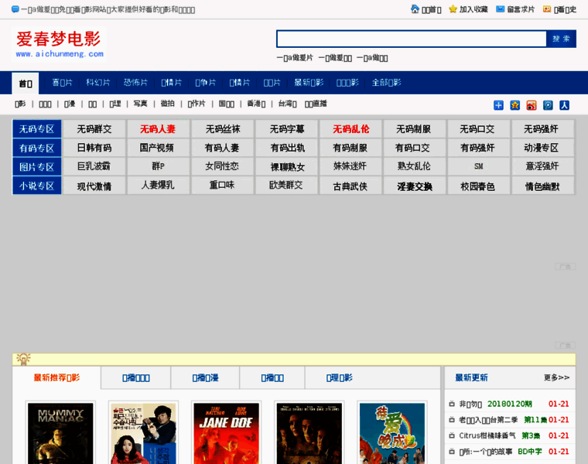
Task: Open the Jane Doe movie poster
Action: click(215, 433)
